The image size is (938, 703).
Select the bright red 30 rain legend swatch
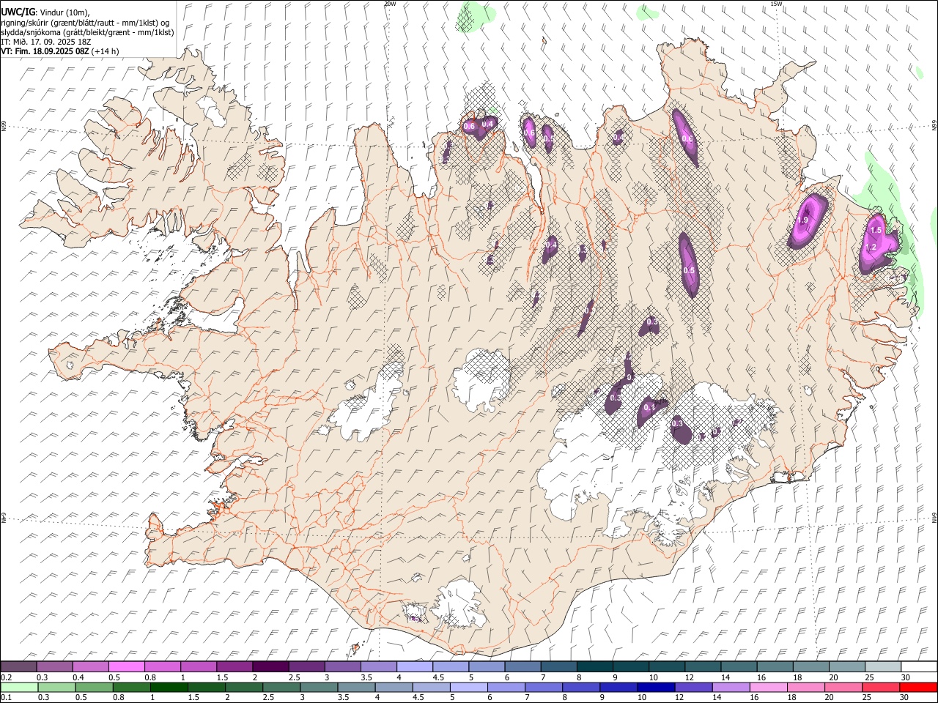click(918, 687)
